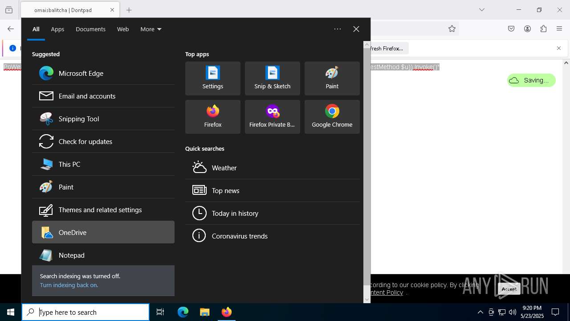Open the Save to Pocket button
This screenshot has height=321, width=570.
(x=511, y=29)
